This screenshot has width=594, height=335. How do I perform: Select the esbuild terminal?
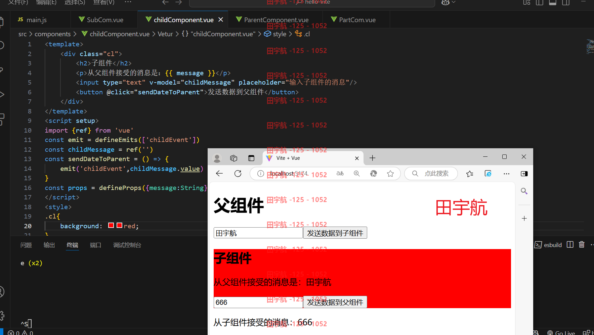548,245
